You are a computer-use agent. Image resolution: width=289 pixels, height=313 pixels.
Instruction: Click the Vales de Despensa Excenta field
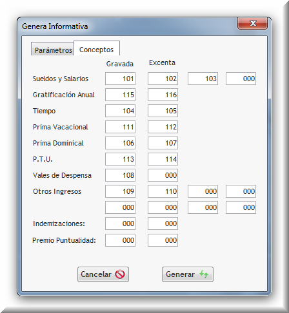163,175
